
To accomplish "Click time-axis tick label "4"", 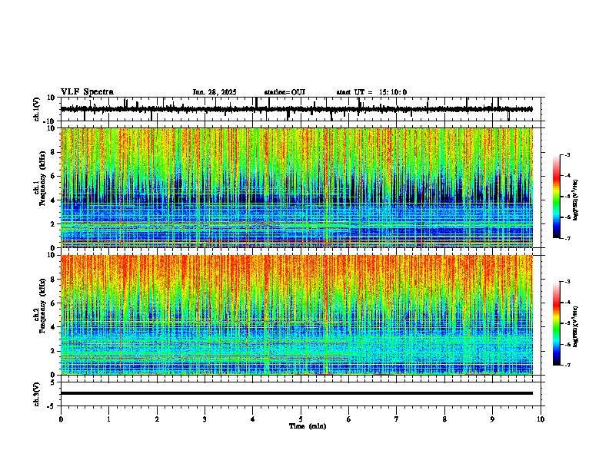I will (x=252, y=419).
